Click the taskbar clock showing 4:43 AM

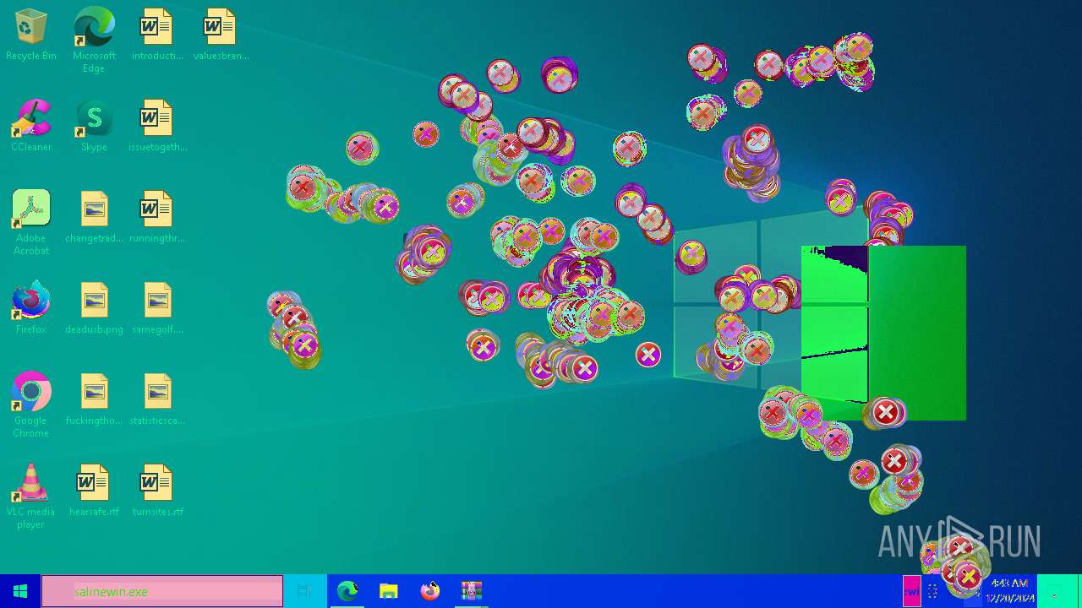[x=1009, y=591]
